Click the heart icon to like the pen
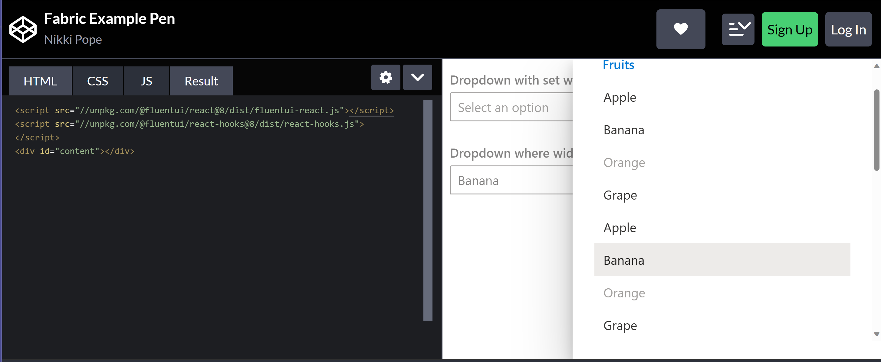The height and width of the screenshot is (362, 881). (681, 29)
